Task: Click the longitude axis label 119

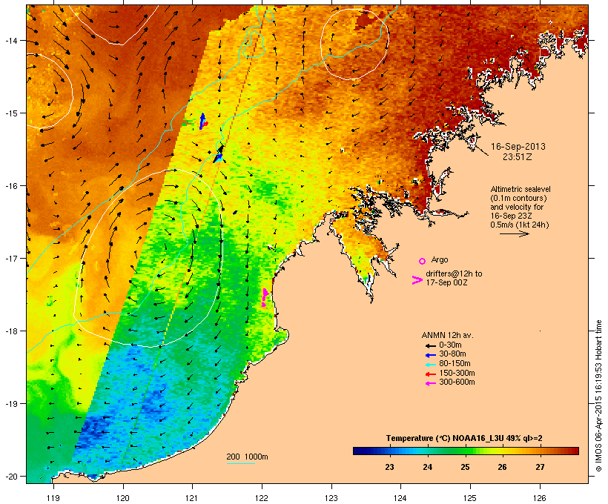Action: click(53, 498)
